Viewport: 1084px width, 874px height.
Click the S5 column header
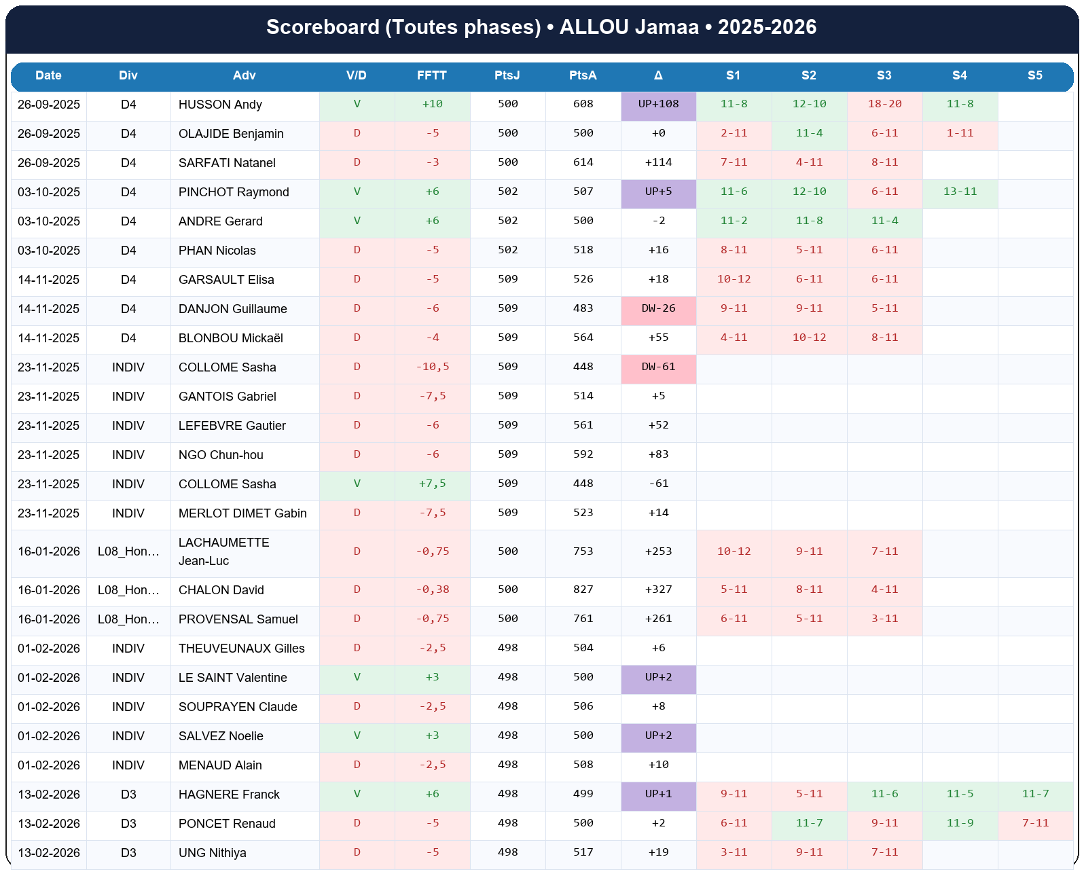coord(1034,75)
